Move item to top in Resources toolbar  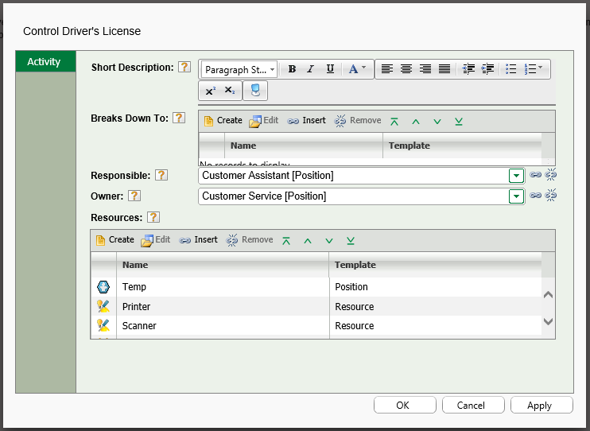285,240
